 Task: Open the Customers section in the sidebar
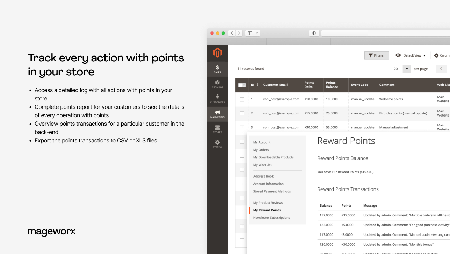217,99
